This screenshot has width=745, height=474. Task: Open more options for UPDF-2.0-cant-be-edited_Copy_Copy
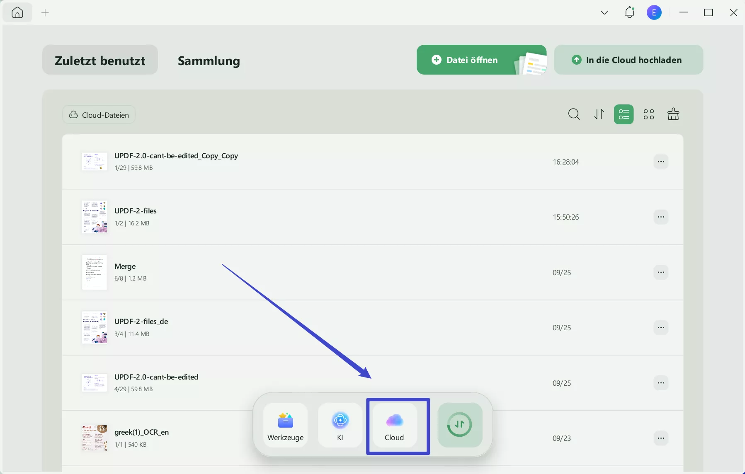[661, 162]
